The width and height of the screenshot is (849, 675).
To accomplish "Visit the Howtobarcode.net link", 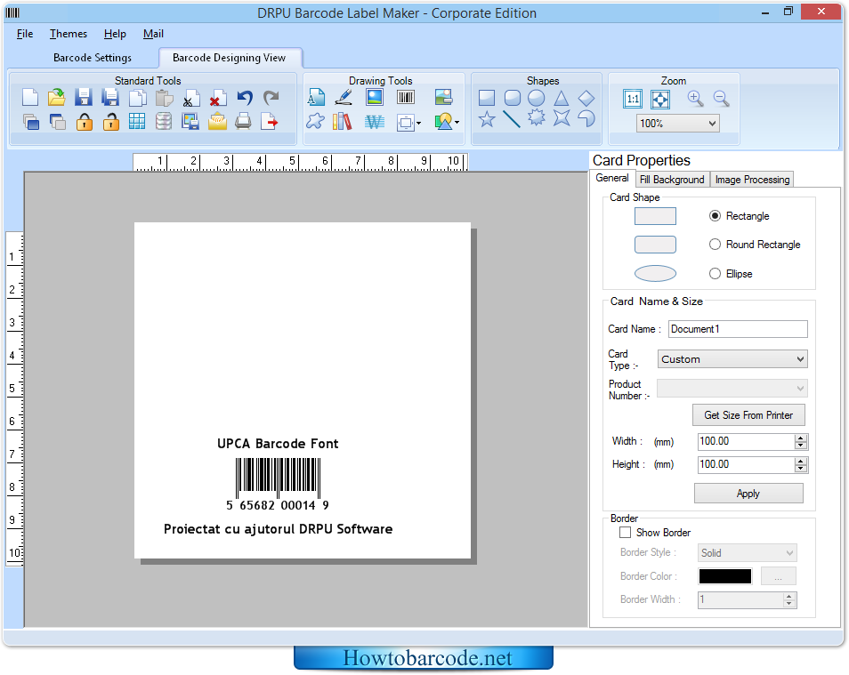I will coord(427,658).
